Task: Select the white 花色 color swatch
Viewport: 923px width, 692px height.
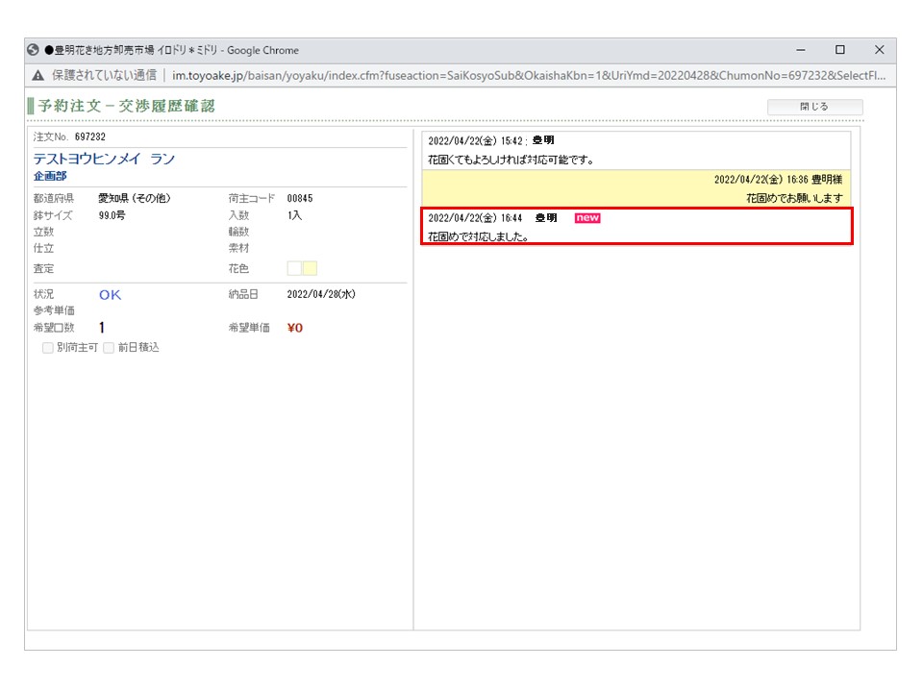Action: coord(294,268)
